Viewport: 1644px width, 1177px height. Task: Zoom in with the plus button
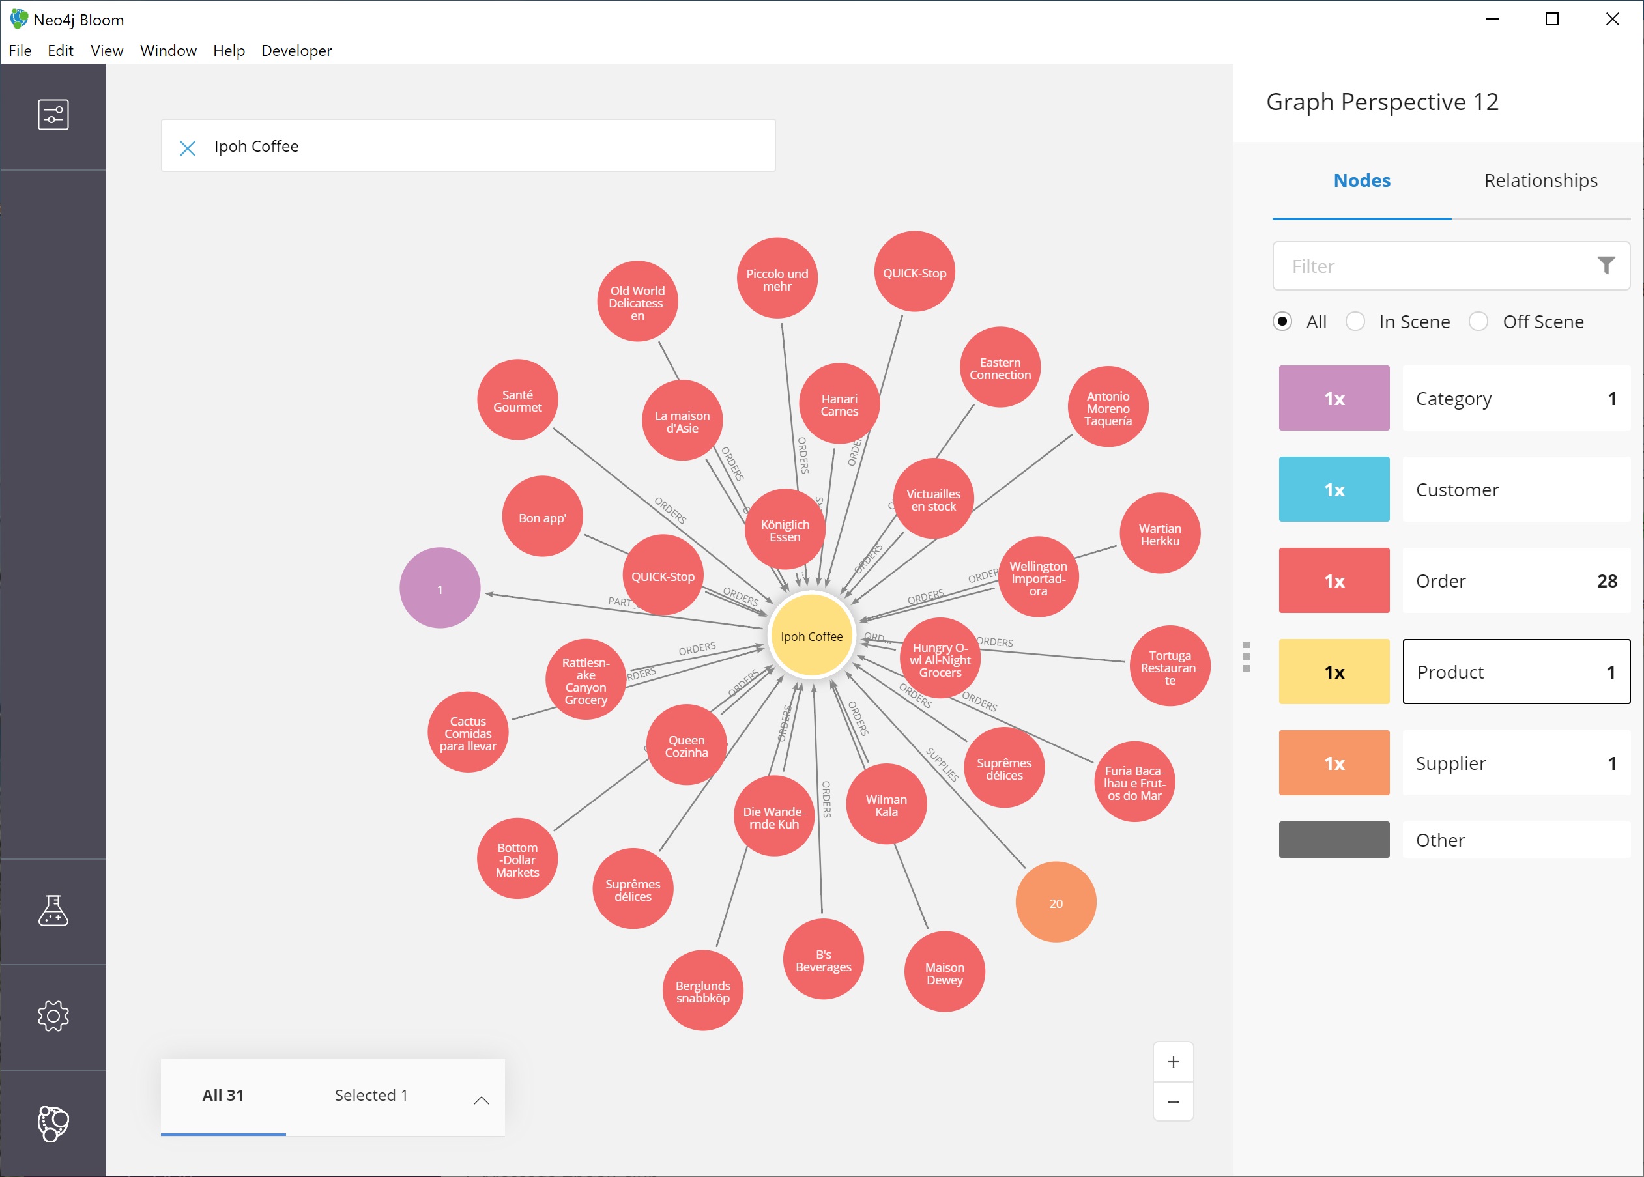pos(1173,1062)
